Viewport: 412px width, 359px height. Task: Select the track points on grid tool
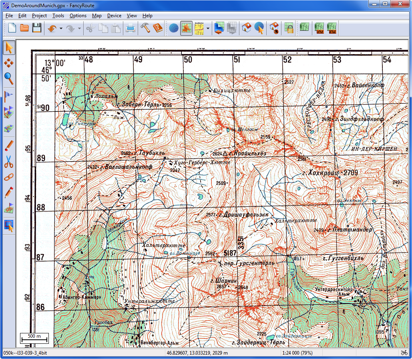[9, 128]
